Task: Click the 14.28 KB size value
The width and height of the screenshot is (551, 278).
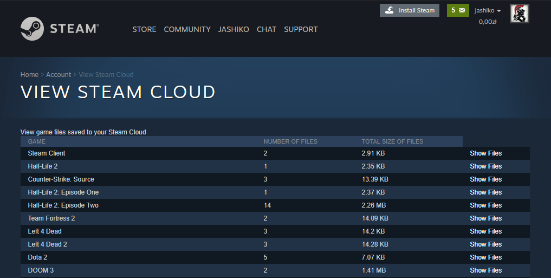Action: [x=374, y=244]
